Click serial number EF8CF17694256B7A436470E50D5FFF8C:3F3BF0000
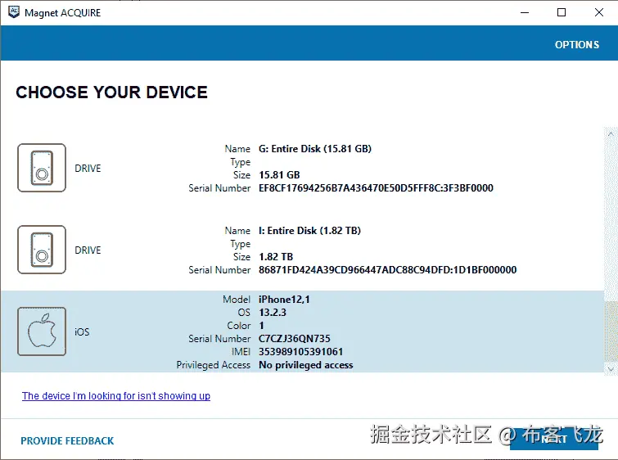The height and width of the screenshot is (460, 618). coord(376,188)
